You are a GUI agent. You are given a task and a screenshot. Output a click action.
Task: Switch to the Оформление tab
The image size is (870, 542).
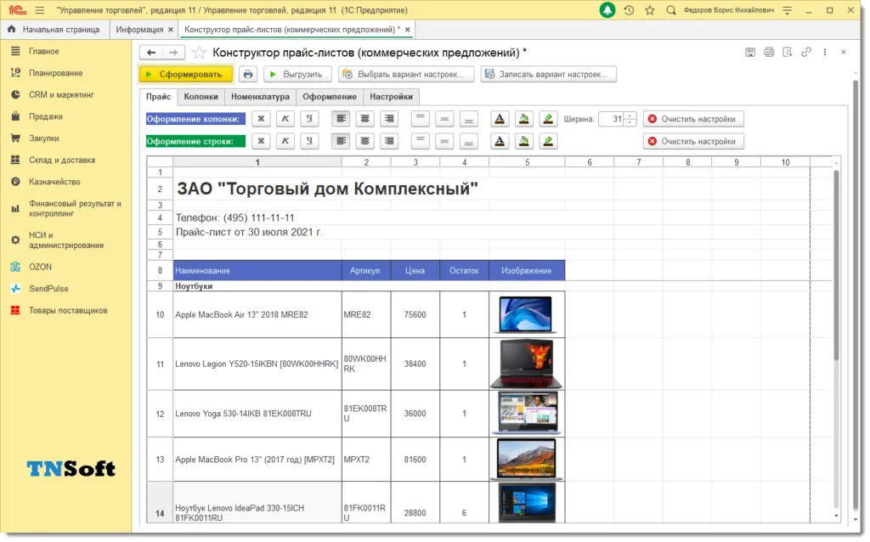[330, 97]
